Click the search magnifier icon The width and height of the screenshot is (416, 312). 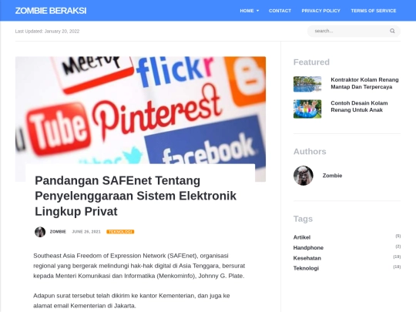[392, 31]
